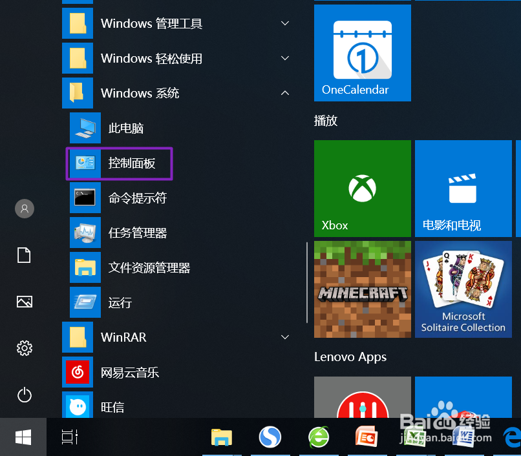The image size is (521, 456).
Task: Open 此电脑 (This PC) icon
Action: coord(85,128)
